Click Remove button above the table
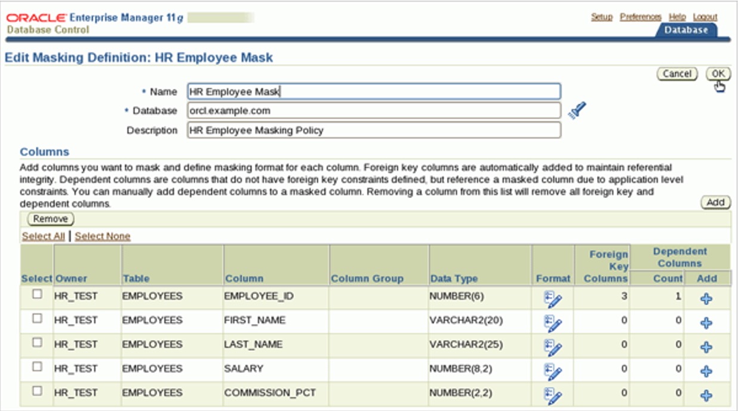 tap(50, 219)
